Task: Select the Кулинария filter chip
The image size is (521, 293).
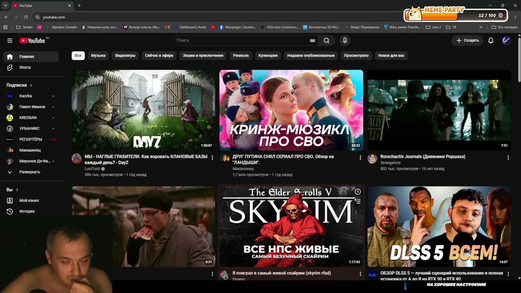Action: click(x=268, y=55)
